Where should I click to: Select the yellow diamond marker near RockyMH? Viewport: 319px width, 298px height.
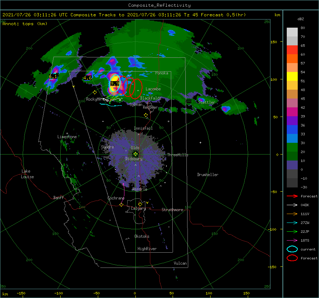(95, 92)
